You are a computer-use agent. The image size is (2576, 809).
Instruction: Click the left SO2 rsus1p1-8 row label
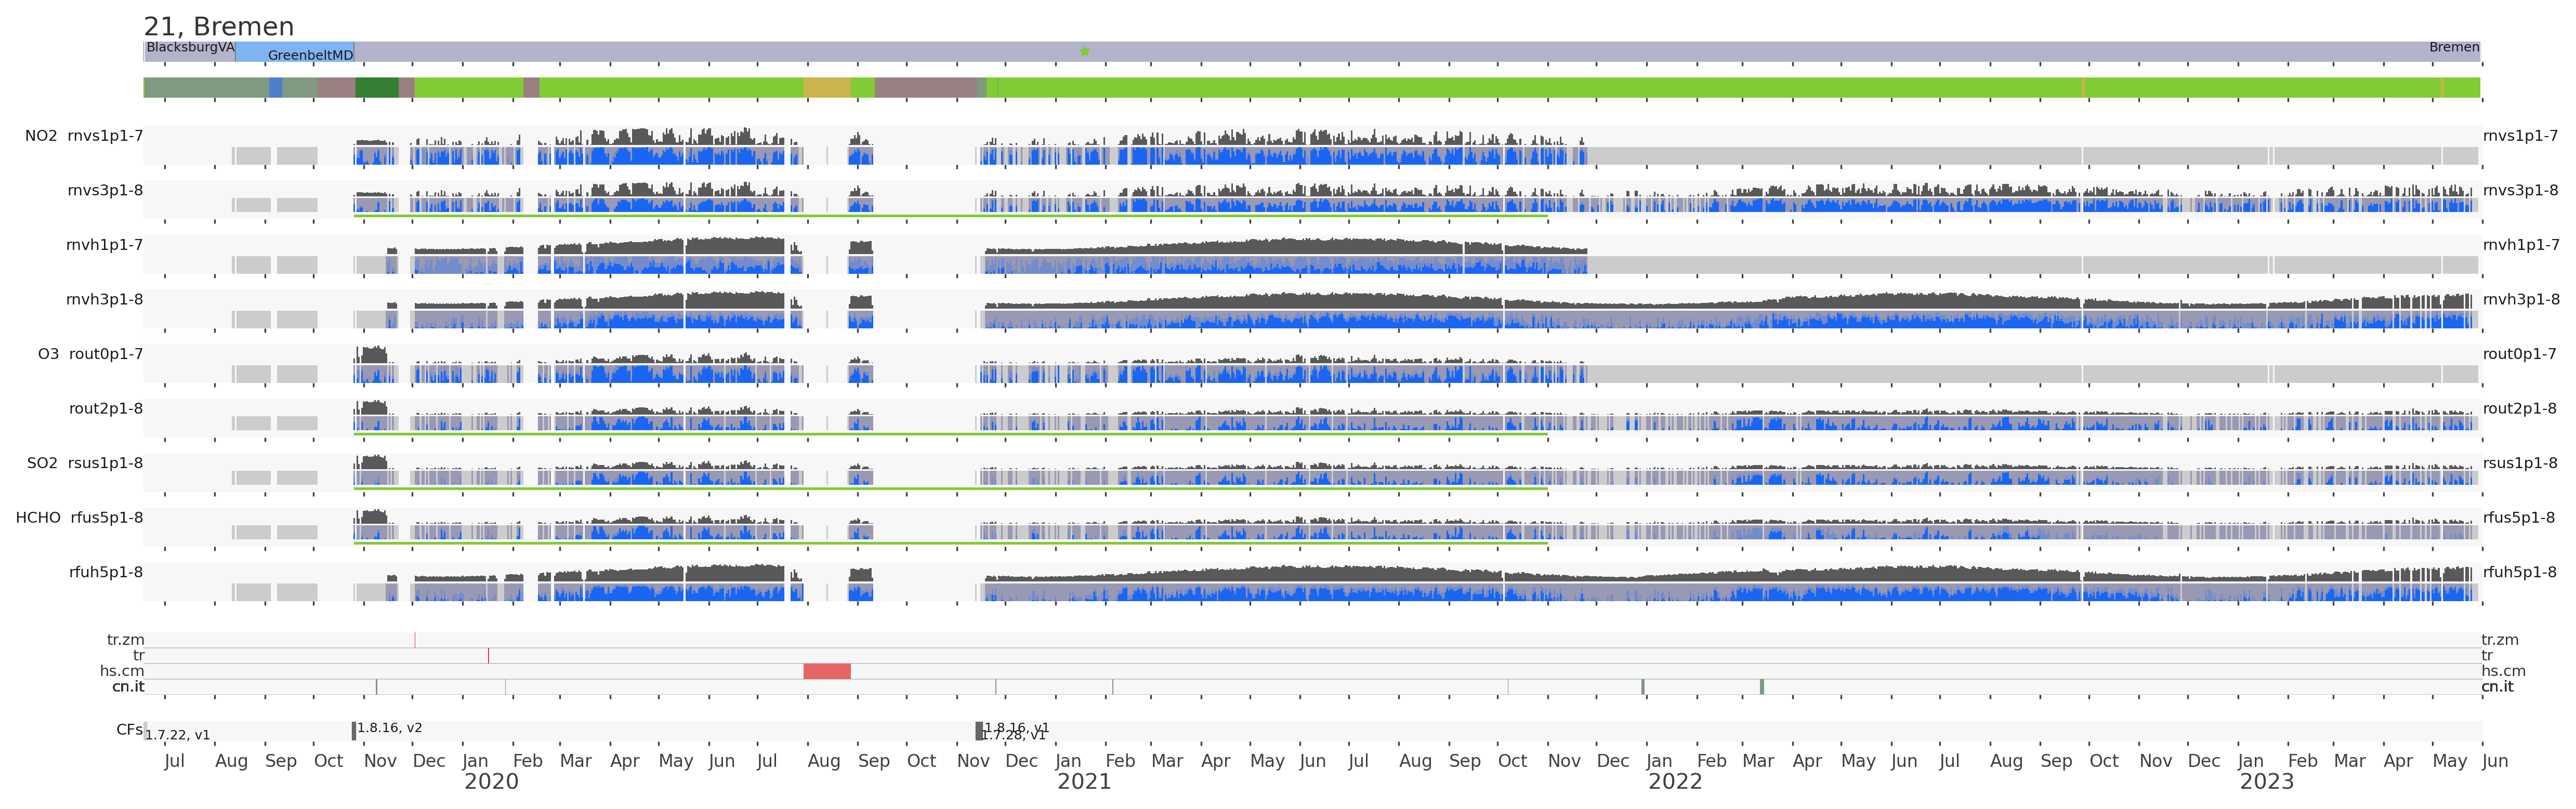84,463
